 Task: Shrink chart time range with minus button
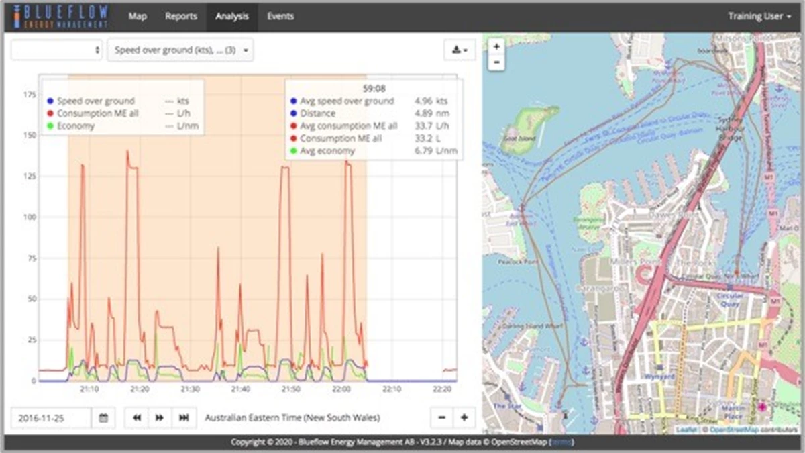coord(441,417)
